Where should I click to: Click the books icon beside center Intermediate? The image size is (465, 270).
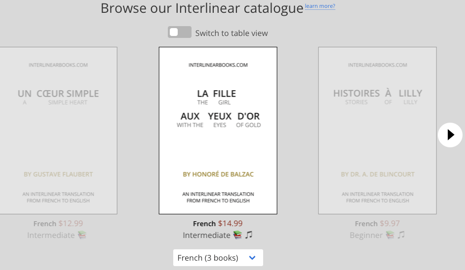[x=238, y=235]
